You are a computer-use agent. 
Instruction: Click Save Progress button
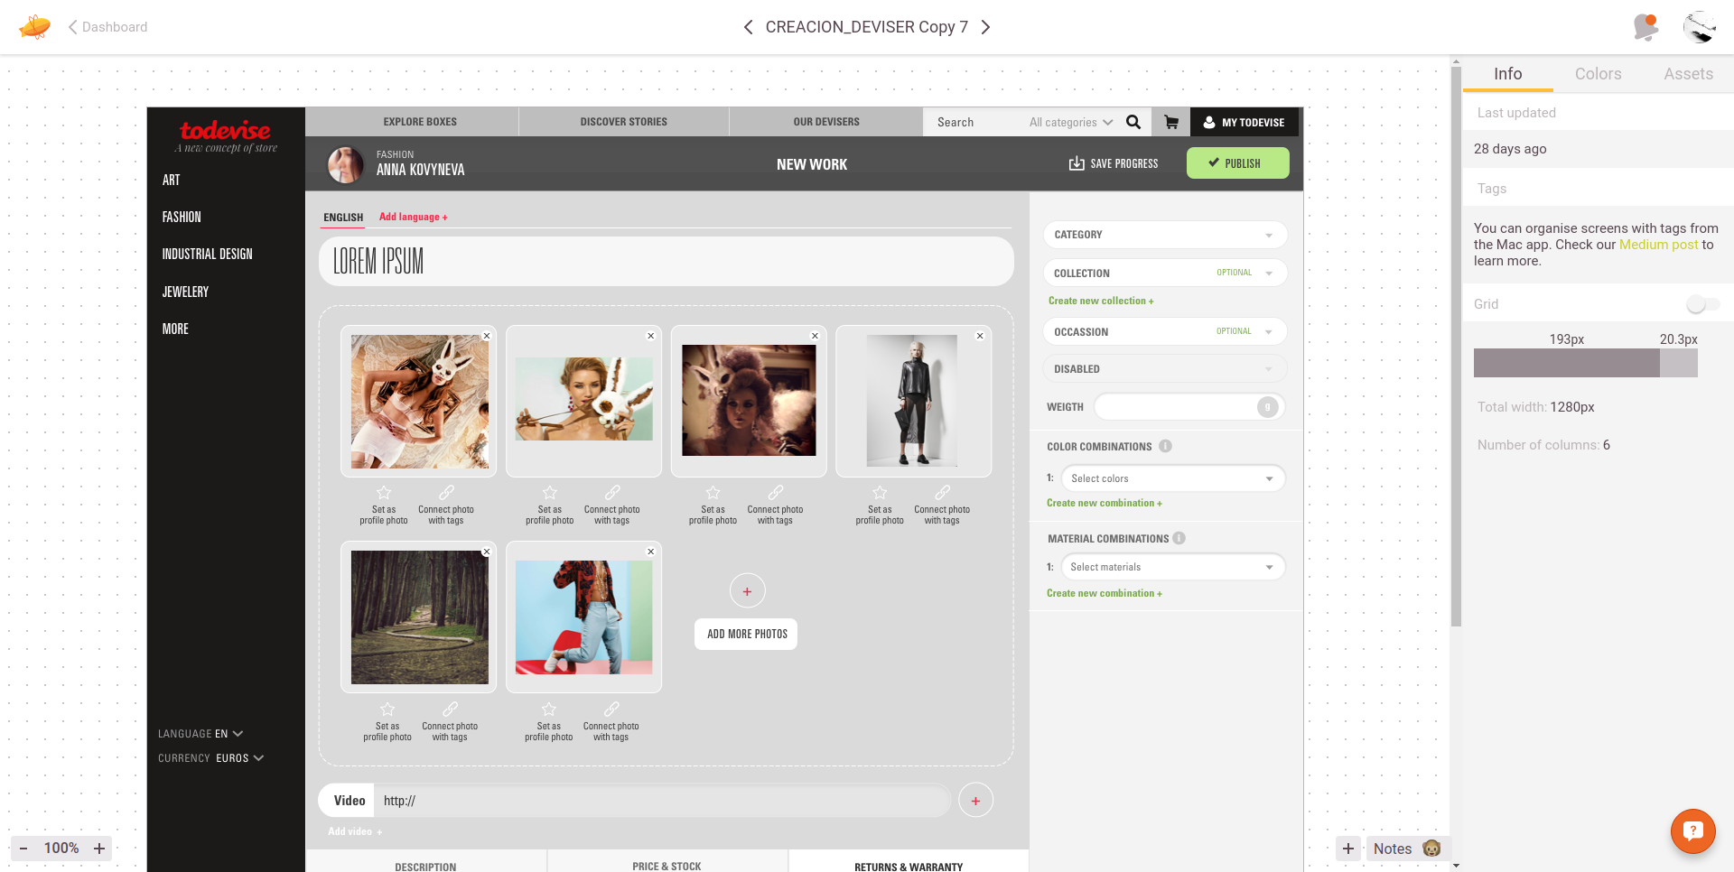click(x=1114, y=163)
